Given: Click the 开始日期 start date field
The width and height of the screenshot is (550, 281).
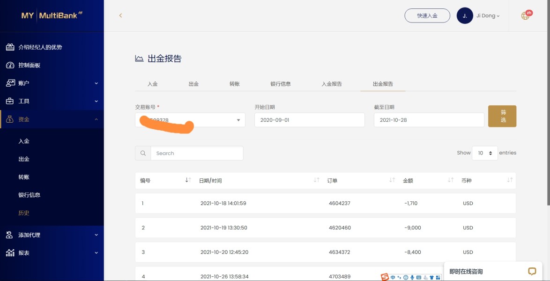Looking at the screenshot, I should [x=309, y=120].
